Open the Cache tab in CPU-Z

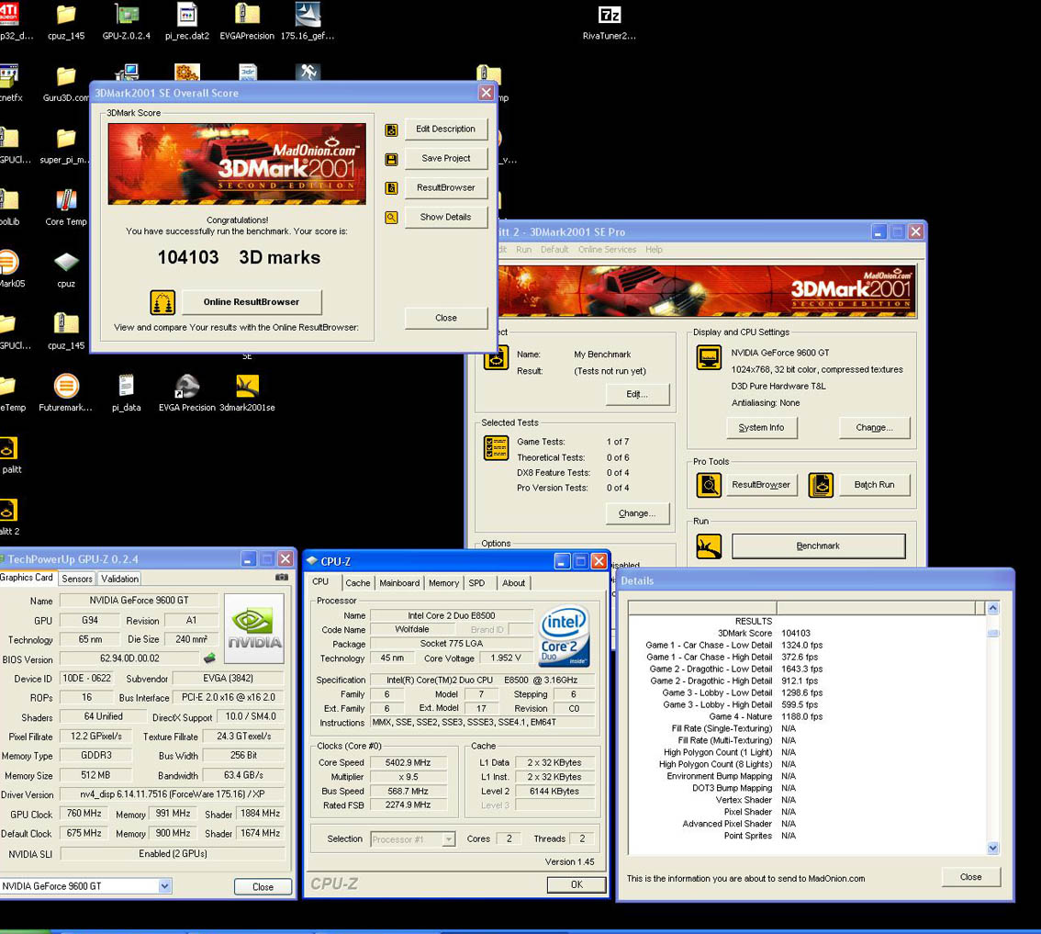click(358, 582)
